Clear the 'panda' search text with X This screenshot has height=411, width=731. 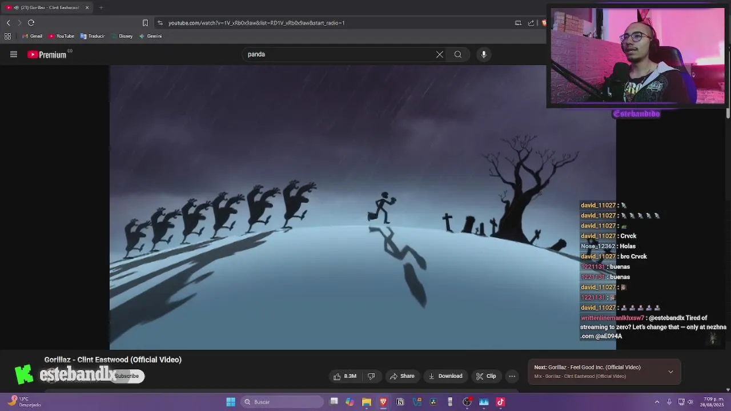coord(439,54)
